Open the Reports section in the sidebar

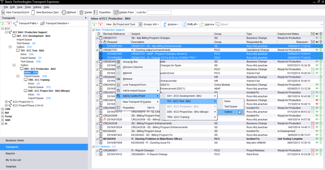10,153
